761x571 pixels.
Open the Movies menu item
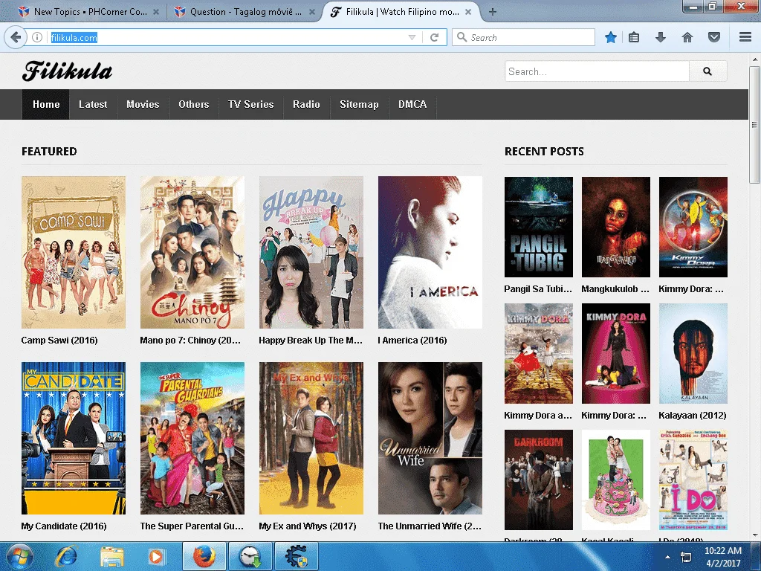[143, 104]
